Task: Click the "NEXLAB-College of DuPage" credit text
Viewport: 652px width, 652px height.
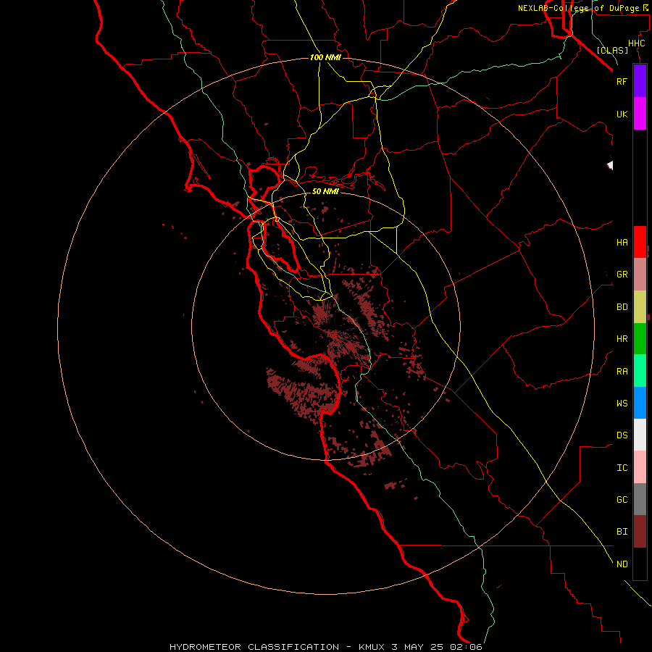Action: tap(578, 8)
